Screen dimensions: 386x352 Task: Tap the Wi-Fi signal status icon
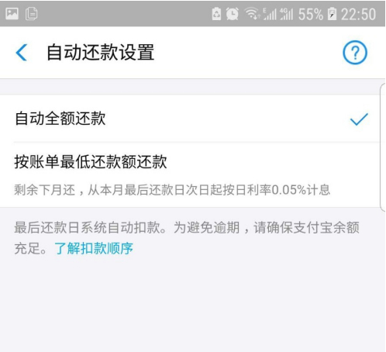252,14
